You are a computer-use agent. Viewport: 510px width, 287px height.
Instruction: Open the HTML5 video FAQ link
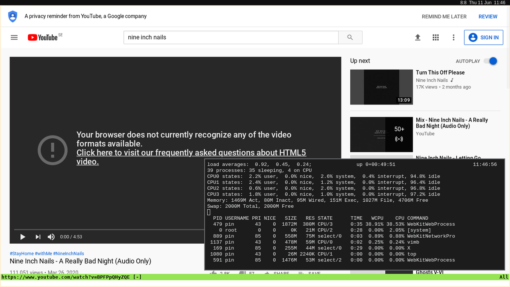191,157
